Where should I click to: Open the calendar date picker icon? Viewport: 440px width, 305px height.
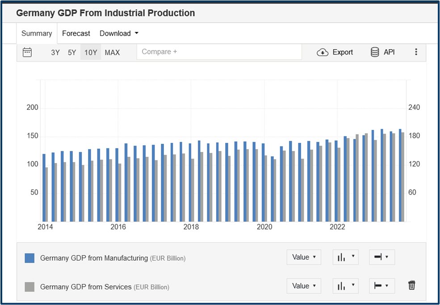pyautogui.click(x=27, y=52)
